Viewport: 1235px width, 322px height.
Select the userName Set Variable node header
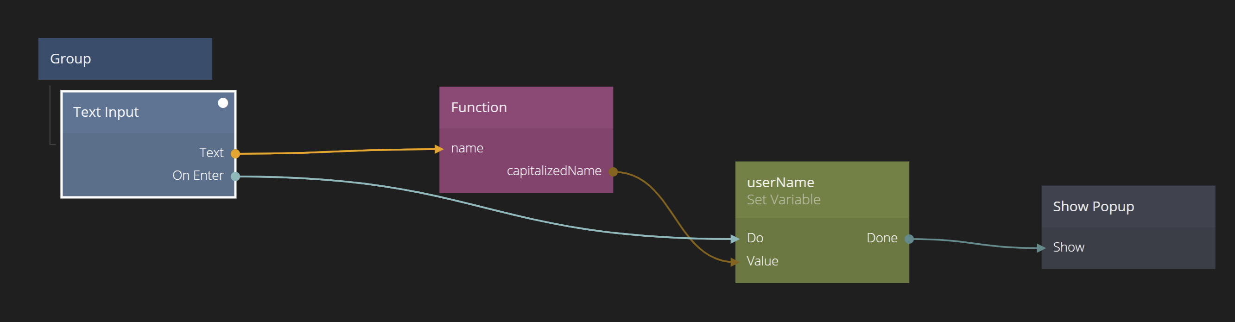[x=821, y=190]
